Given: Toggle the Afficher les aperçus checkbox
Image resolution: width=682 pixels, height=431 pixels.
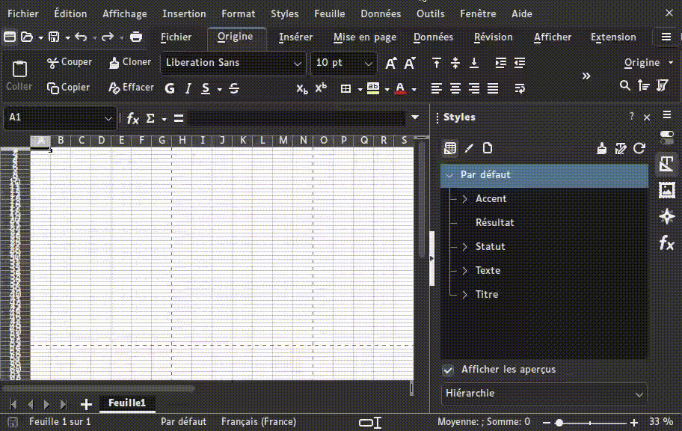Looking at the screenshot, I should pyautogui.click(x=448, y=370).
